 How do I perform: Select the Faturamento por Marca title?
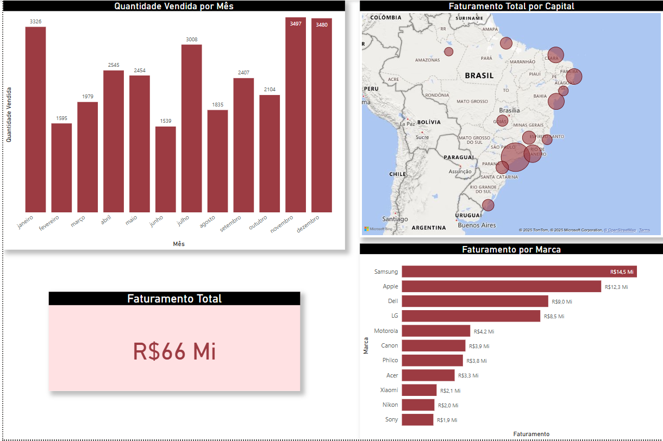click(511, 249)
